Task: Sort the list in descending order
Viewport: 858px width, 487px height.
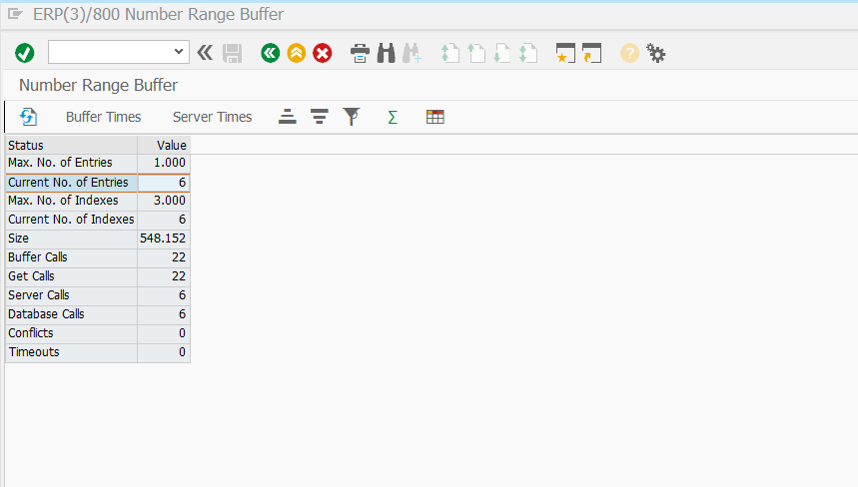Action: click(x=319, y=117)
